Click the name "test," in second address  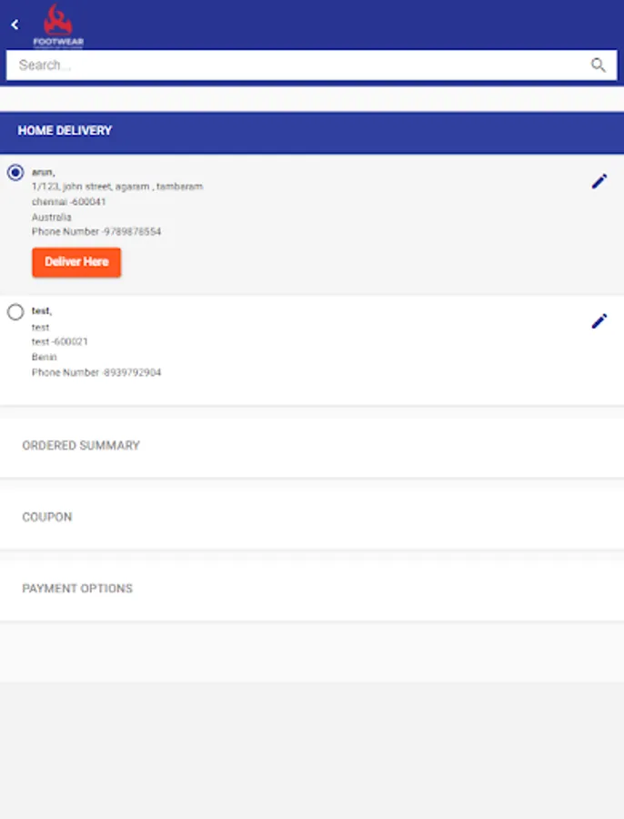coord(42,311)
